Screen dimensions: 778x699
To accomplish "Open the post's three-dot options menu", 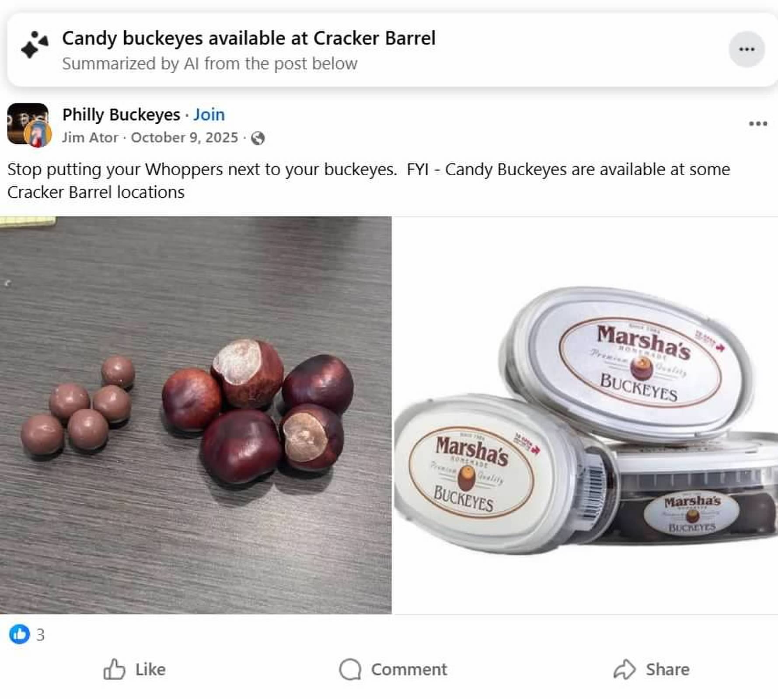I will [758, 124].
